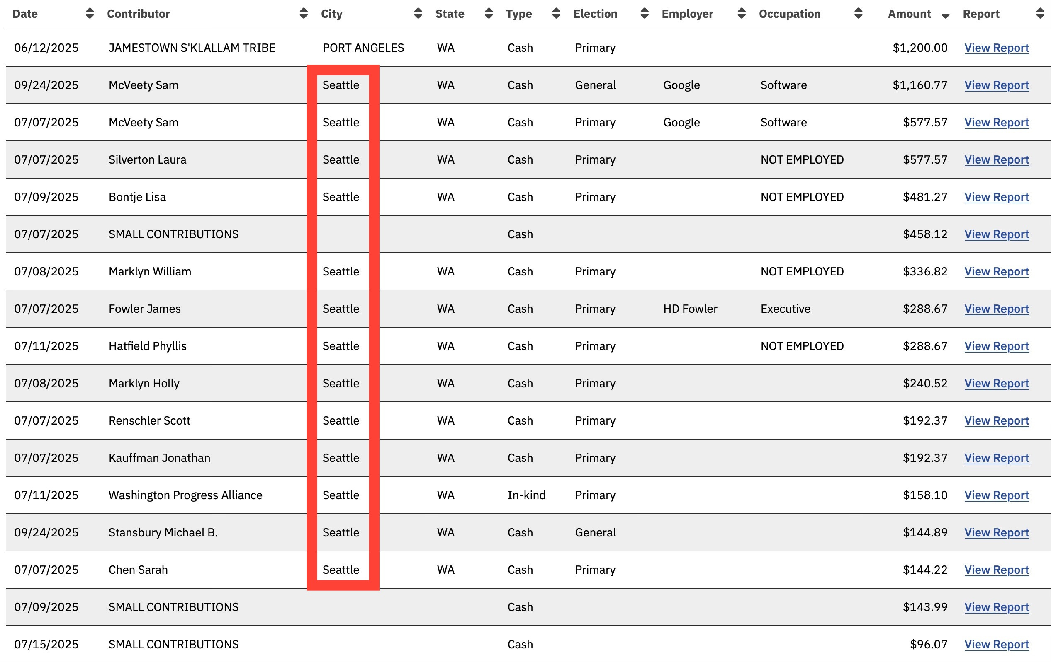Click the Contributor column sort arrows icon
Image resolution: width=1051 pixels, height=662 pixels.
[x=304, y=14]
